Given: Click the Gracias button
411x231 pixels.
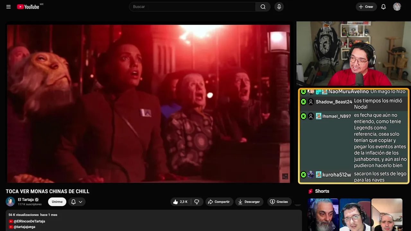Looking at the screenshot, I should click(x=279, y=202).
